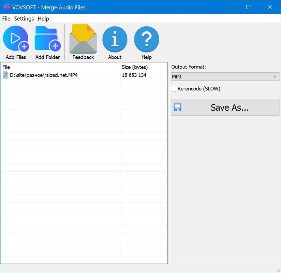Sort by the File column header

[60, 67]
